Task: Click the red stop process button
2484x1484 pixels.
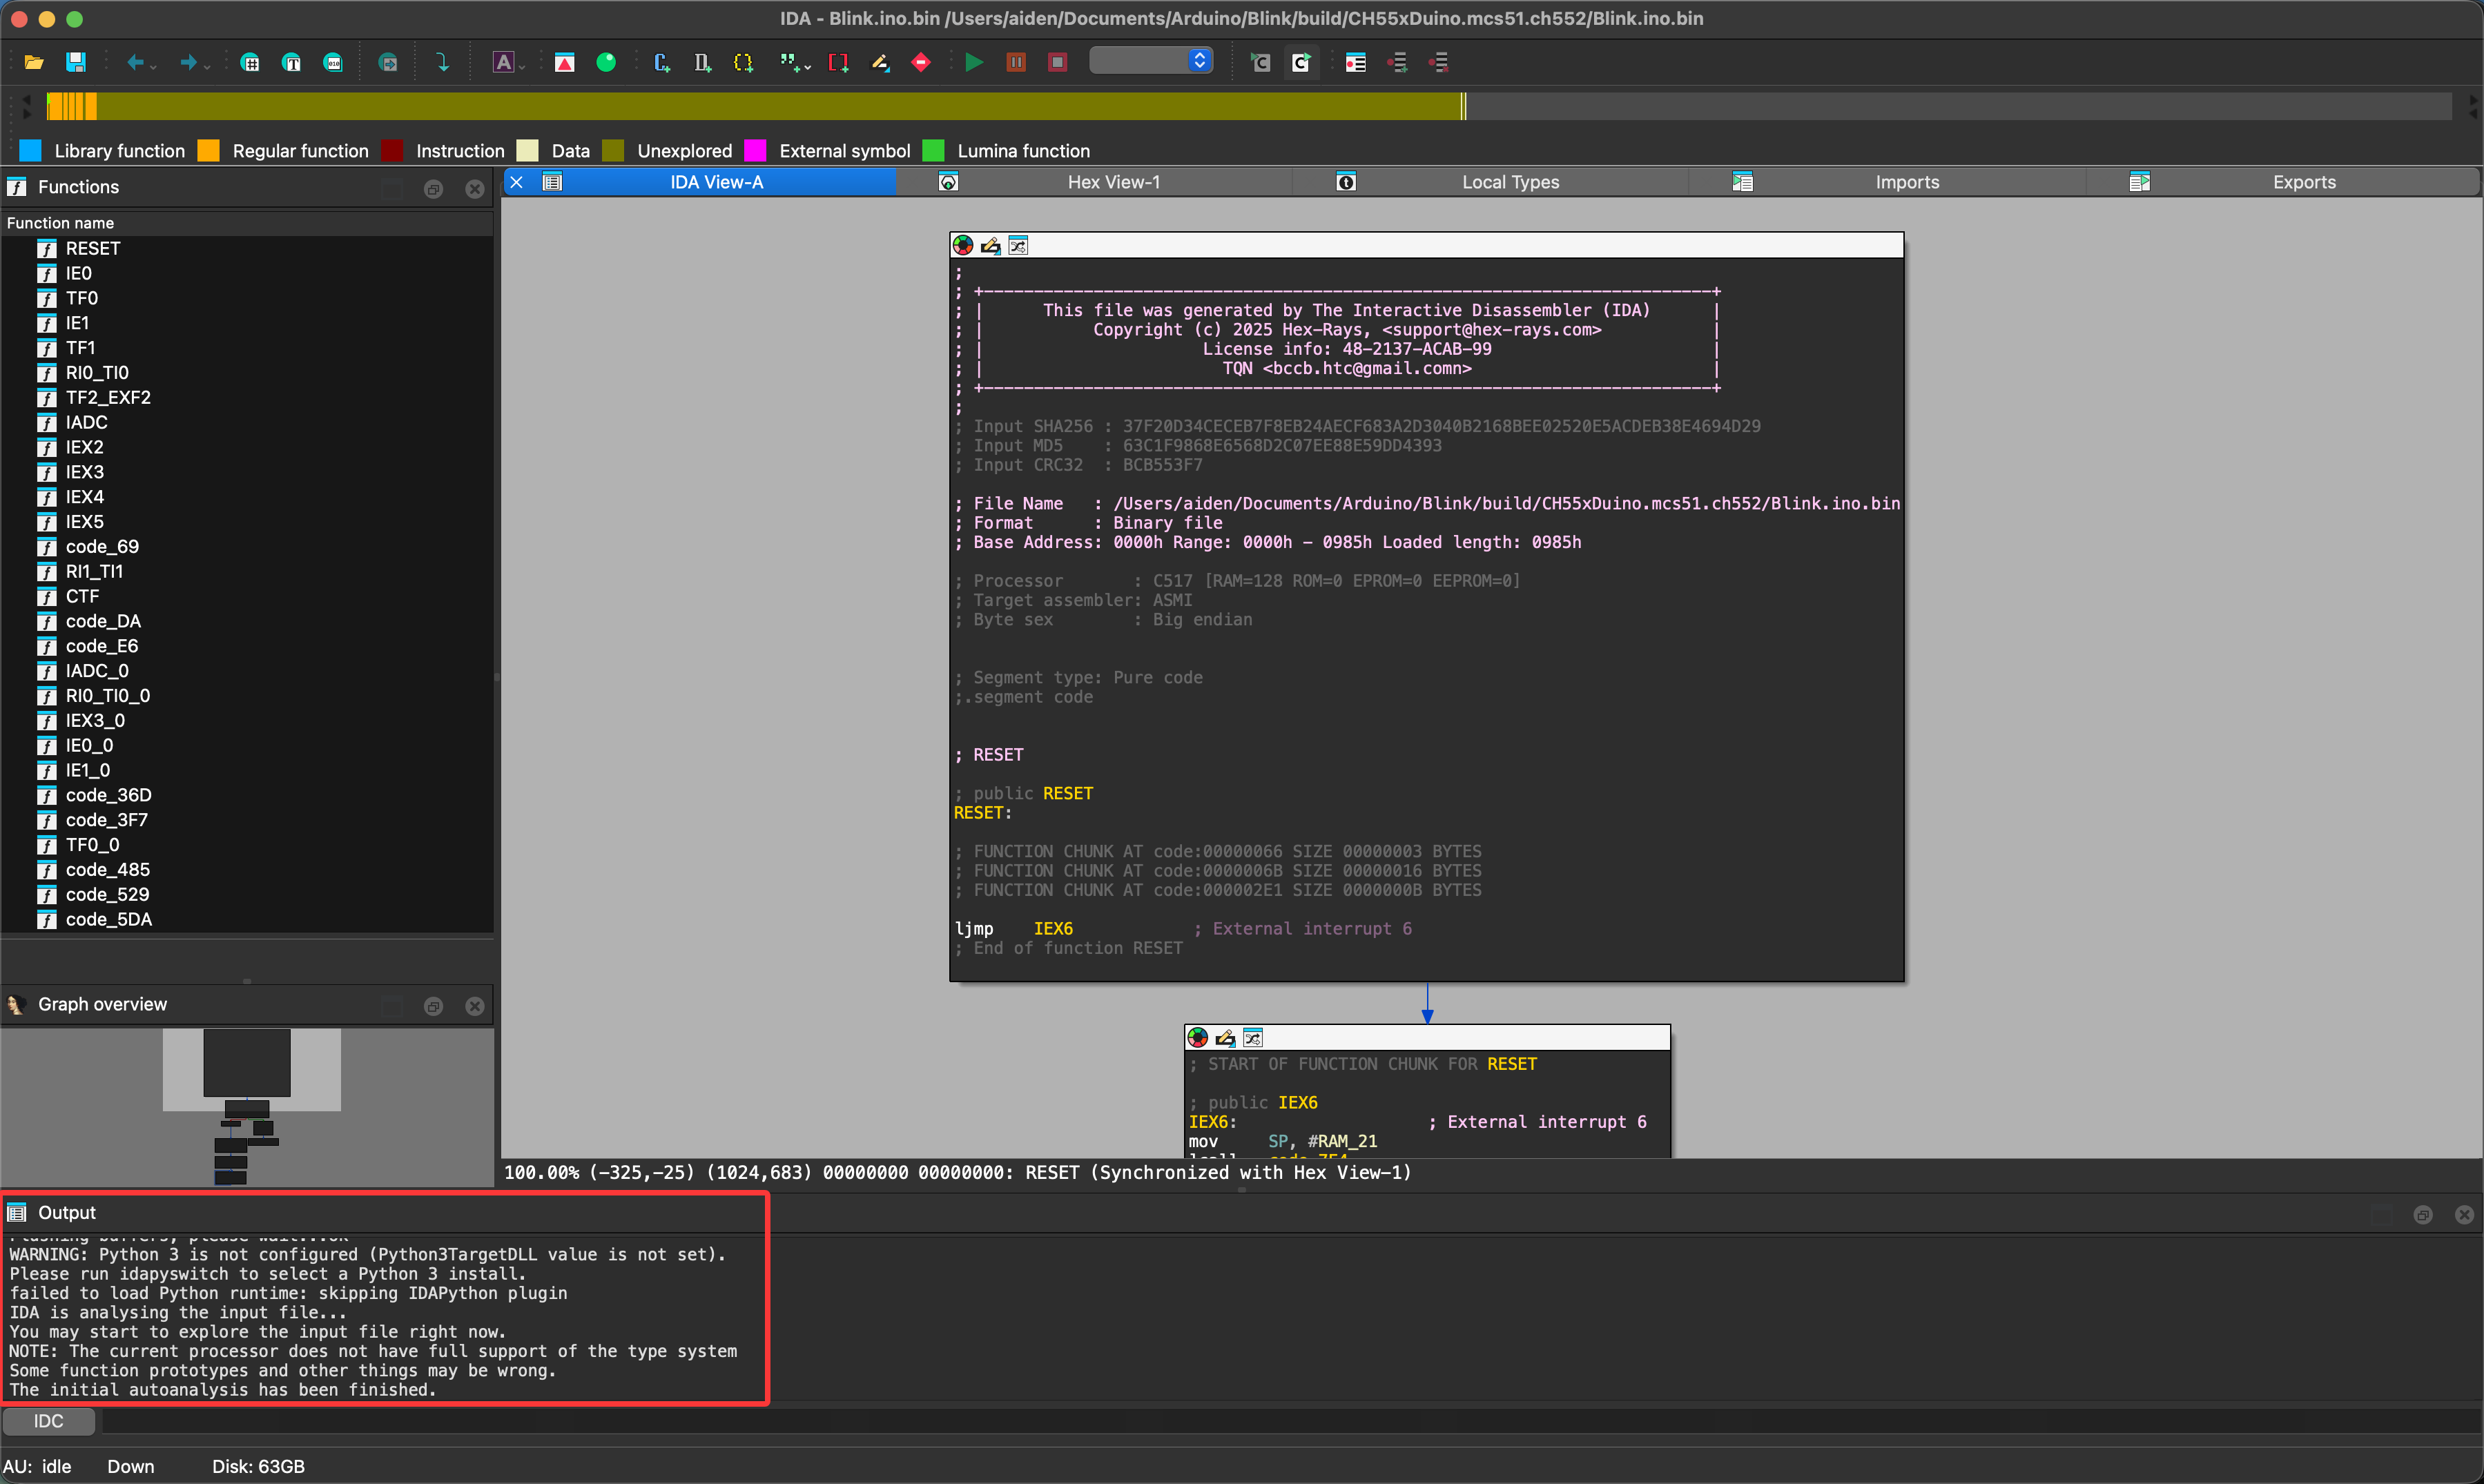Action: point(1057,63)
